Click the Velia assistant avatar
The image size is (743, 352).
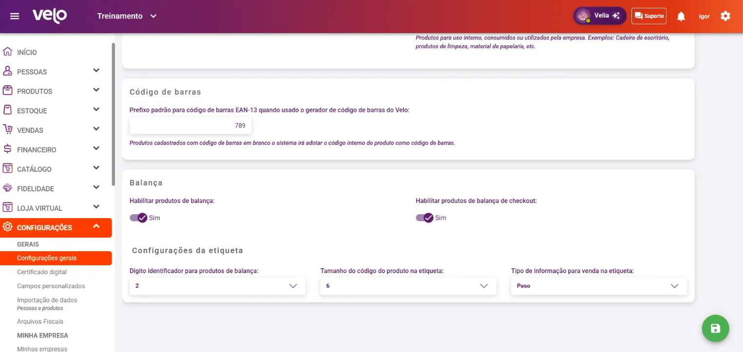583,16
